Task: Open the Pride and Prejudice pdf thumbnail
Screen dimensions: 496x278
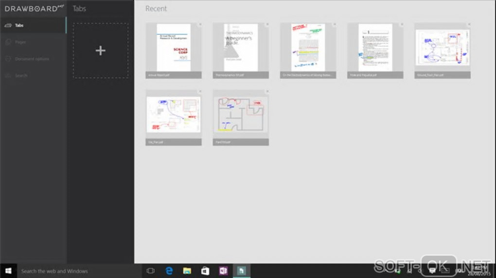Action: [x=375, y=50]
